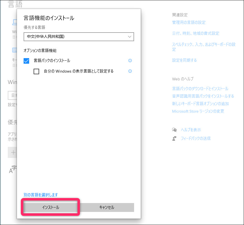Click info icon beside 自分の Windows の表示言語として設定する
The height and width of the screenshot is (225, 244).
pos(130,71)
